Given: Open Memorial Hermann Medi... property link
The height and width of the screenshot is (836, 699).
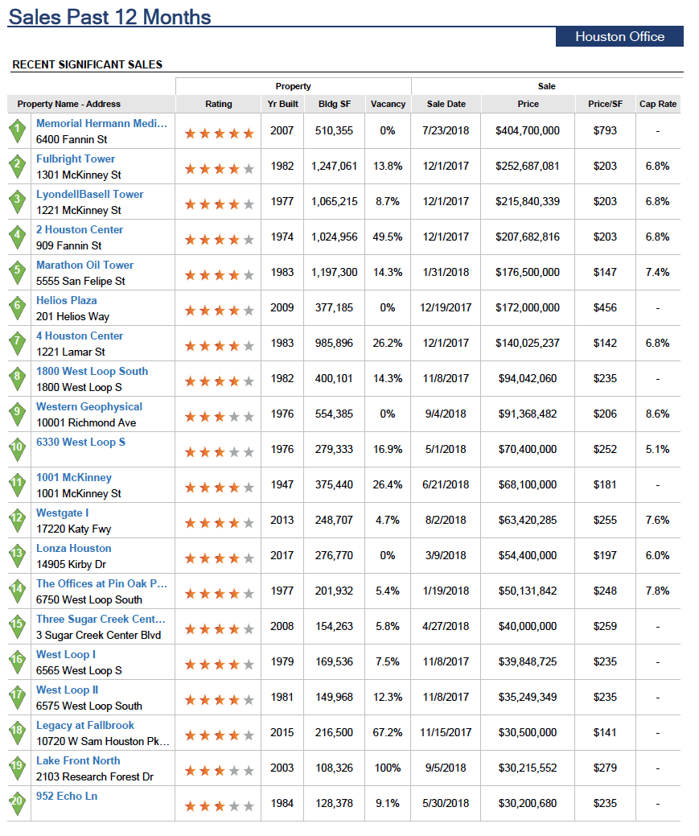Looking at the screenshot, I should point(101,123).
